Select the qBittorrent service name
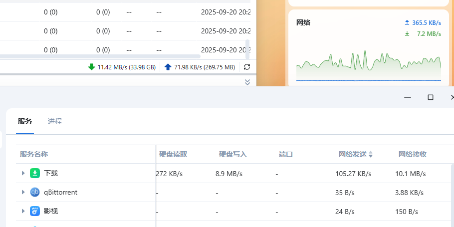454x227 pixels. point(60,192)
